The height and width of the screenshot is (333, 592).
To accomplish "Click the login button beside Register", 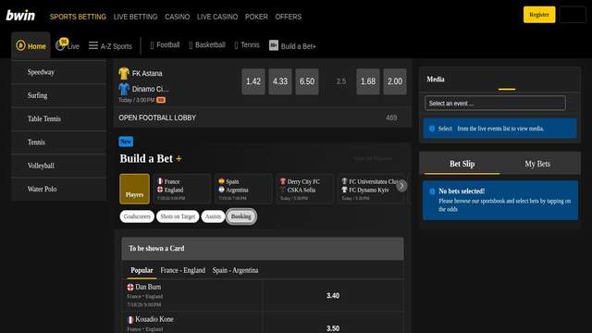I will point(573,15).
